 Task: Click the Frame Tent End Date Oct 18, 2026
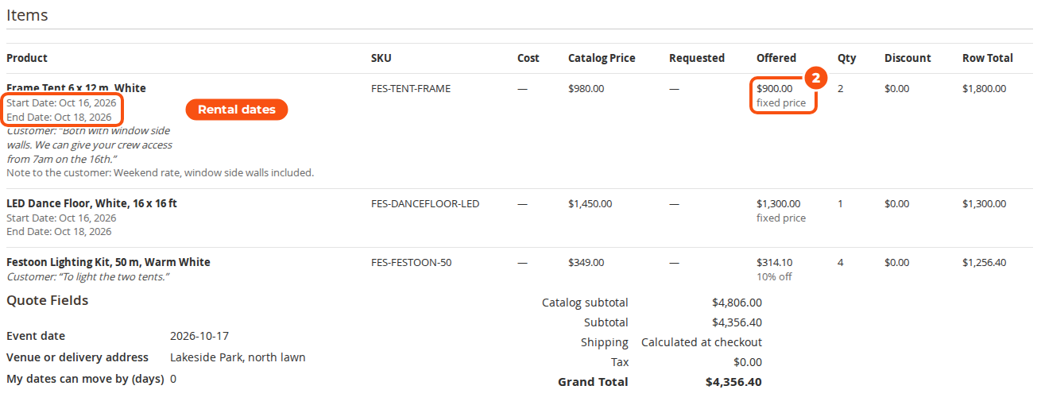click(x=59, y=117)
